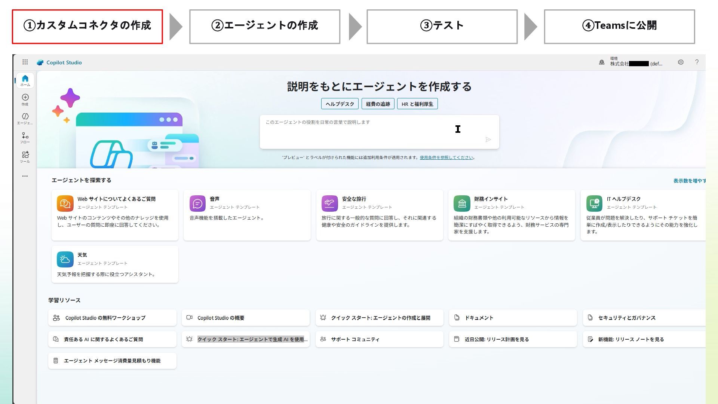
Task: Open クイック スタート: エージェントの作成と展開
Action: (380, 318)
